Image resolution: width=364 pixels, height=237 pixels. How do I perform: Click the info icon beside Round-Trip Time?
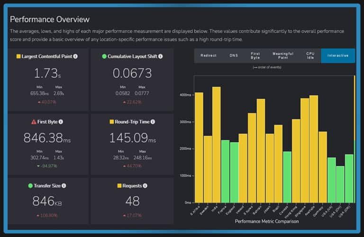[153, 122]
